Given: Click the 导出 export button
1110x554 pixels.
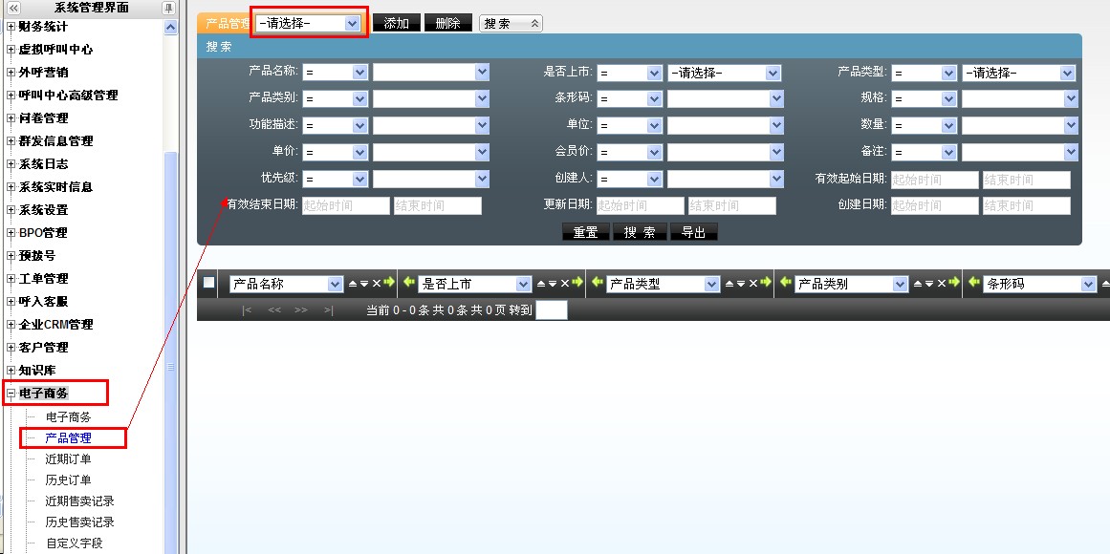Looking at the screenshot, I should pyautogui.click(x=693, y=232).
